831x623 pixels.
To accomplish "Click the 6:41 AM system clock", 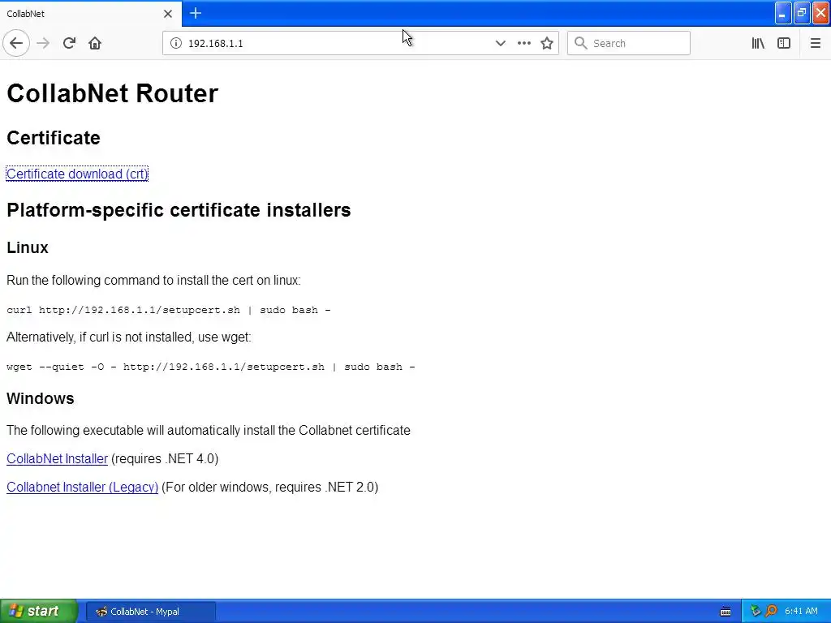I will tap(801, 612).
